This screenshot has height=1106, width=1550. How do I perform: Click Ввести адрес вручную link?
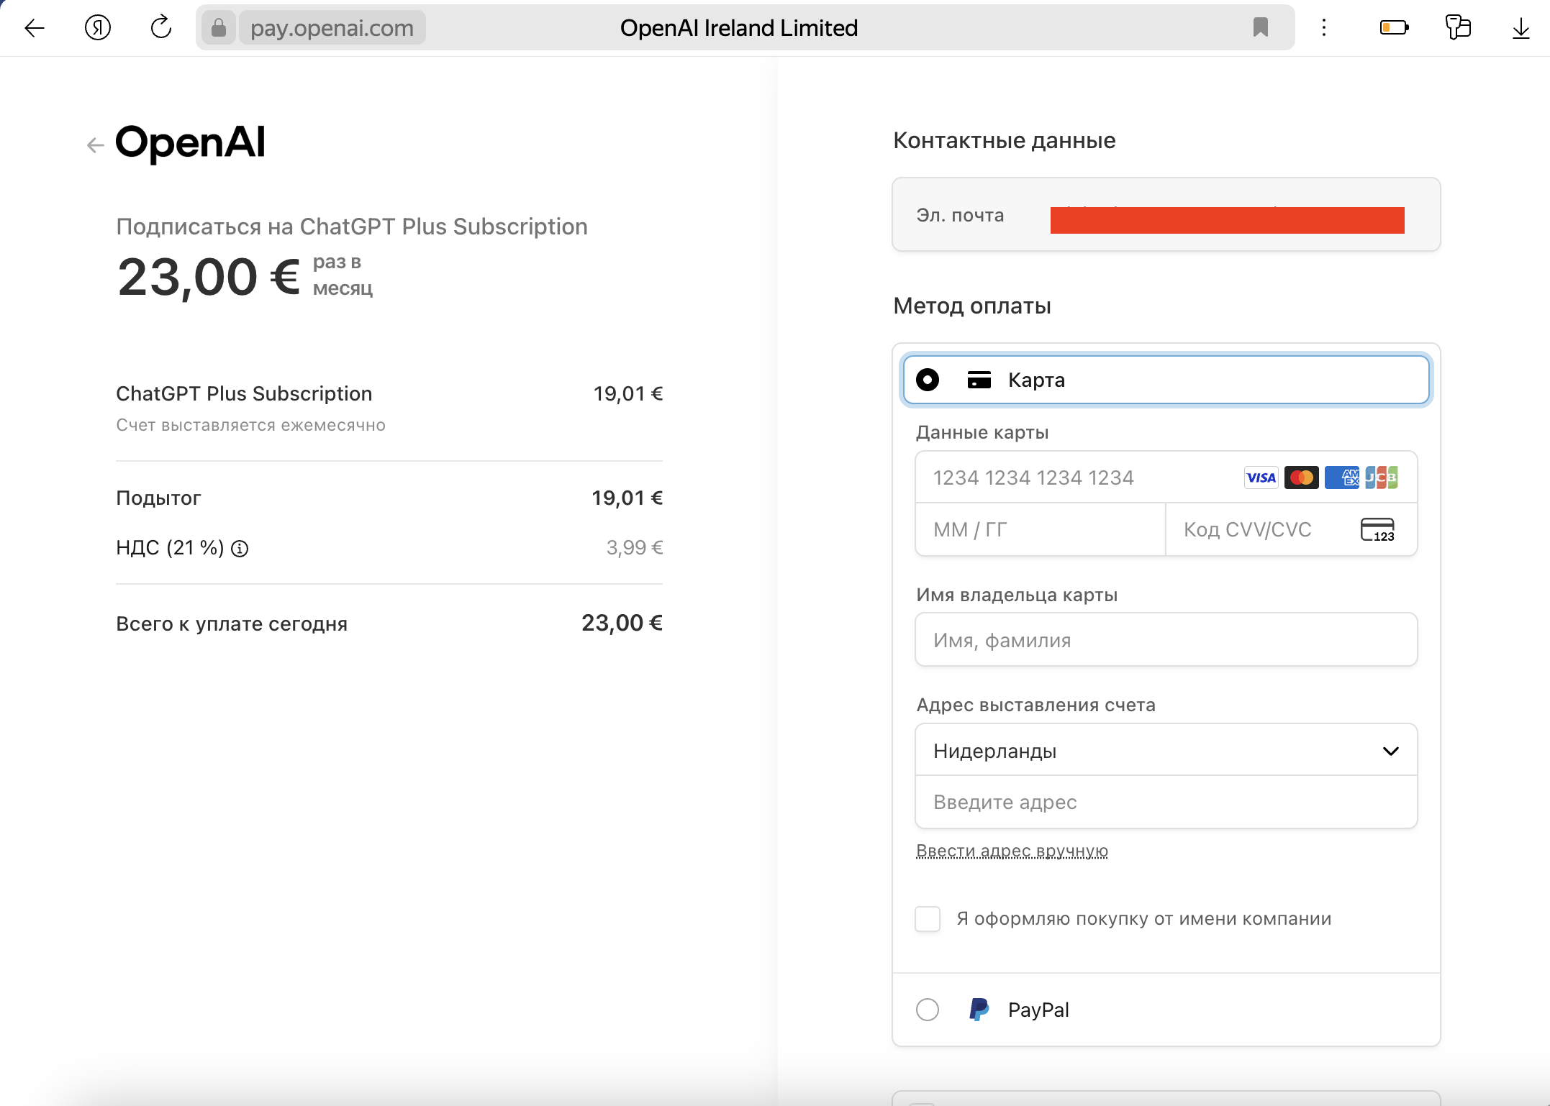(1012, 851)
